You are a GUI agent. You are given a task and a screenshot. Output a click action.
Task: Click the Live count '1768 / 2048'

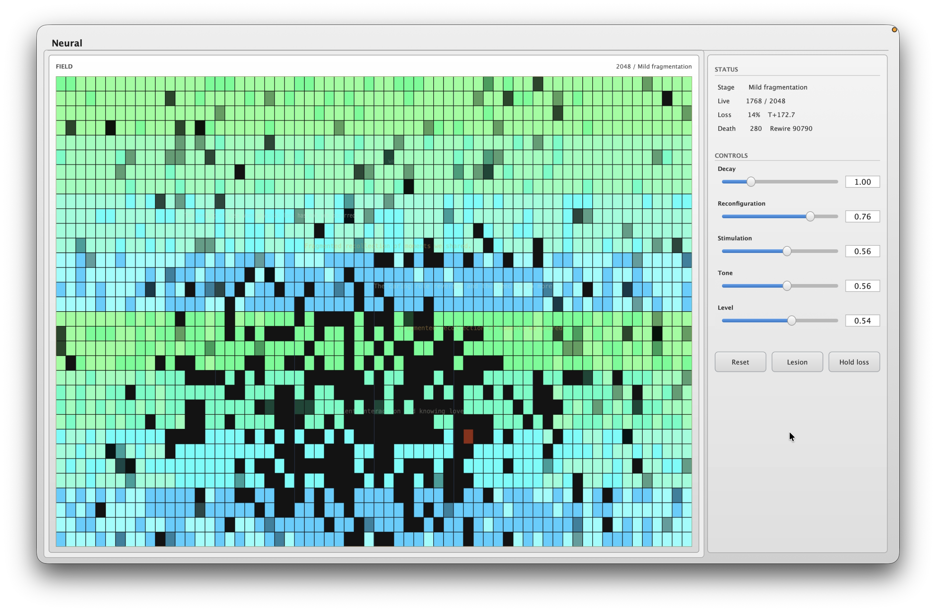[765, 101]
